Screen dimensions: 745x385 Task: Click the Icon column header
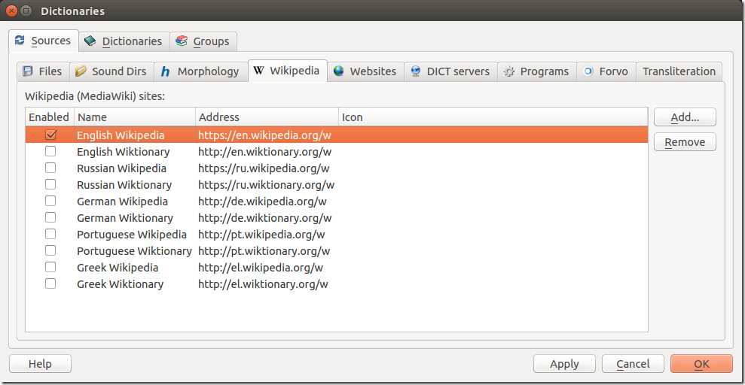click(493, 117)
